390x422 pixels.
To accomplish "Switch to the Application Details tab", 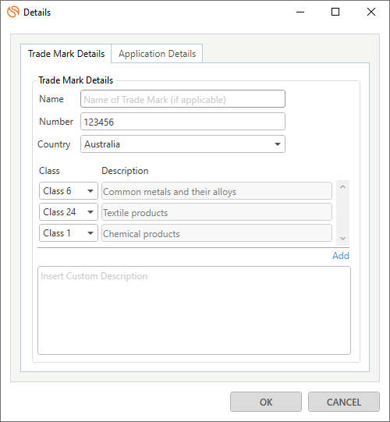I will [x=157, y=54].
